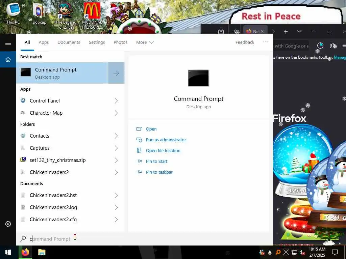Switch to the Photos search tab
Image resolution: width=346 pixels, height=259 pixels.
coord(120,42)
